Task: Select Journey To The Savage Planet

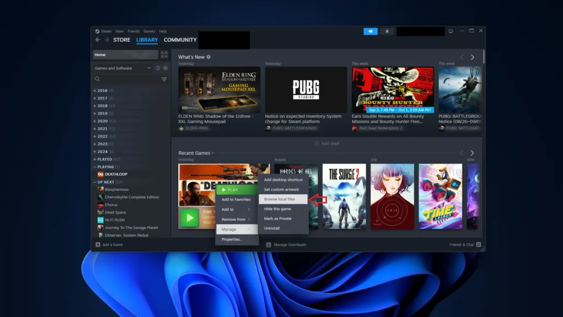Action: pos(131,227)
